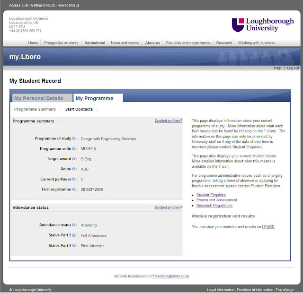Viewport: 303px width, 293px height.
Task: Select target award value 'B.Eng.'
Action: tap(86, 159)
